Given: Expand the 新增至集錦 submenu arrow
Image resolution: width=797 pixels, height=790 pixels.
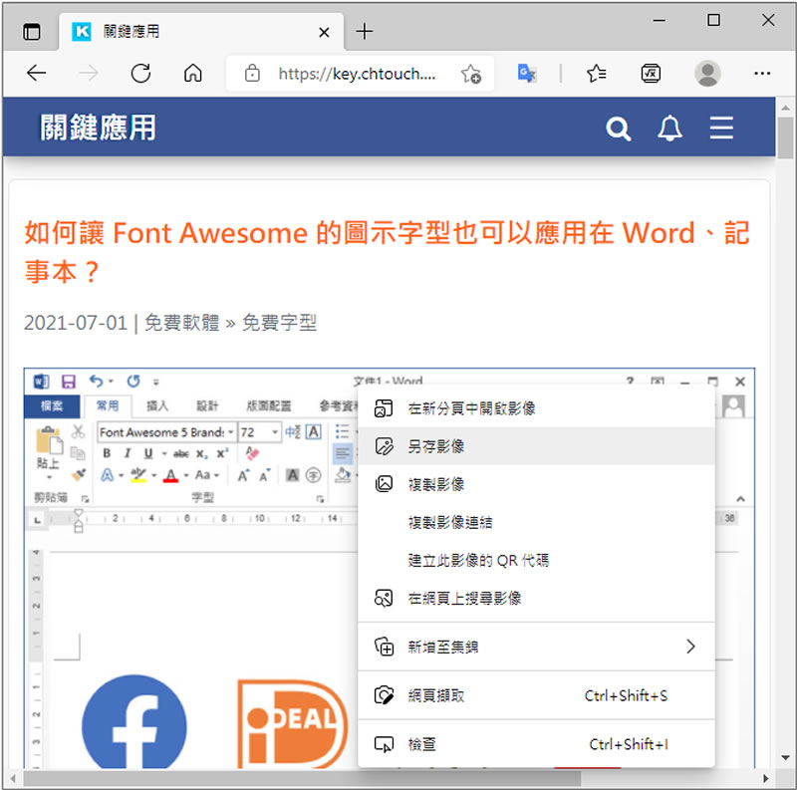Looking at the screenshot, I should click(690, 647).
